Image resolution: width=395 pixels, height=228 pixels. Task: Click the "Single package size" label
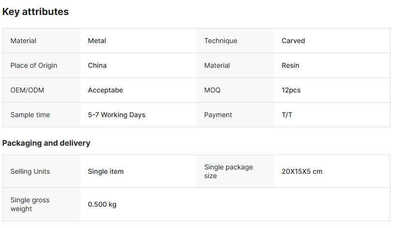pyautogui.click(x=228, y=171)
